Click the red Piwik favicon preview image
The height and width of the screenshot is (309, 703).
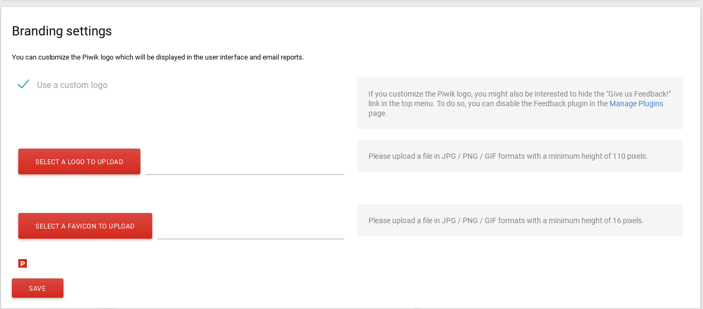[x=23, y=263]
